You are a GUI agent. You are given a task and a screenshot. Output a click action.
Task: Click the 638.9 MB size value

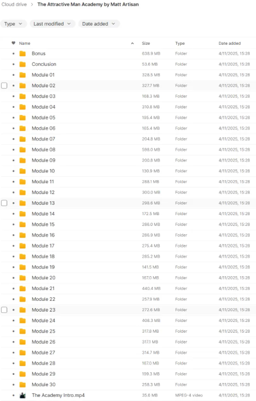151,53
